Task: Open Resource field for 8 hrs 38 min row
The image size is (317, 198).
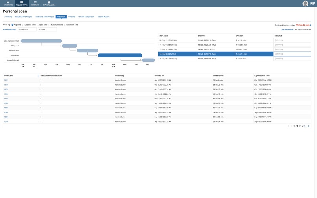Action: click(x=292, y=40)
